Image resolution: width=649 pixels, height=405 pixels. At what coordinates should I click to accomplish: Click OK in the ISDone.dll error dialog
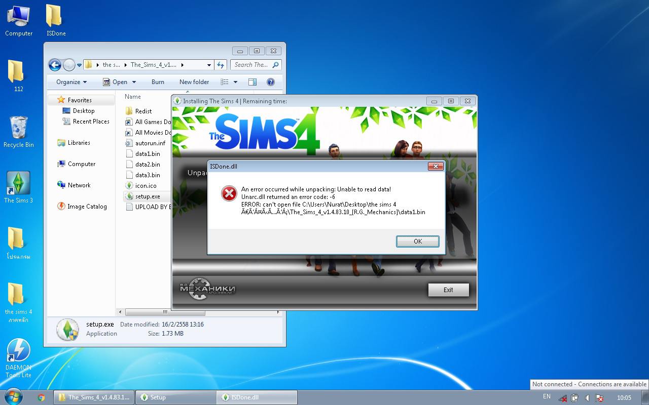417,241
